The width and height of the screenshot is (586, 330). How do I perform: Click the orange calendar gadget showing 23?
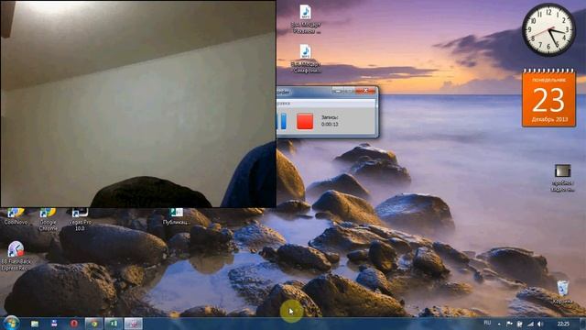pos(548,98)
